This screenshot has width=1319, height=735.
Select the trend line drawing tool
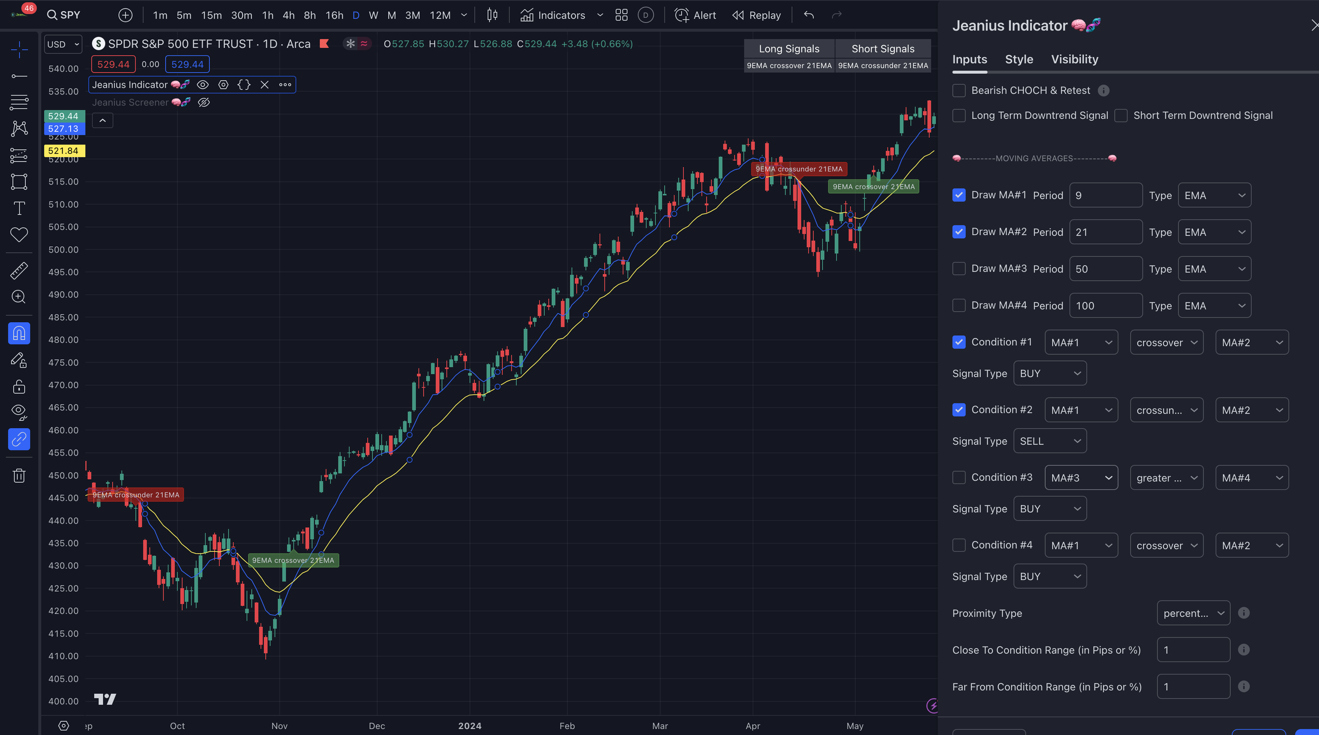pyautogui.click(x=19, y=76)
